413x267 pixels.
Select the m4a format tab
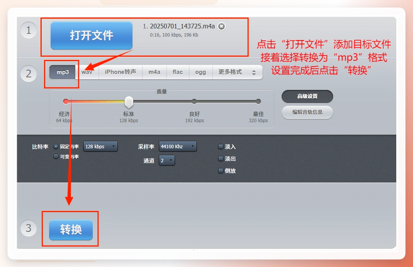click(154, 72)
